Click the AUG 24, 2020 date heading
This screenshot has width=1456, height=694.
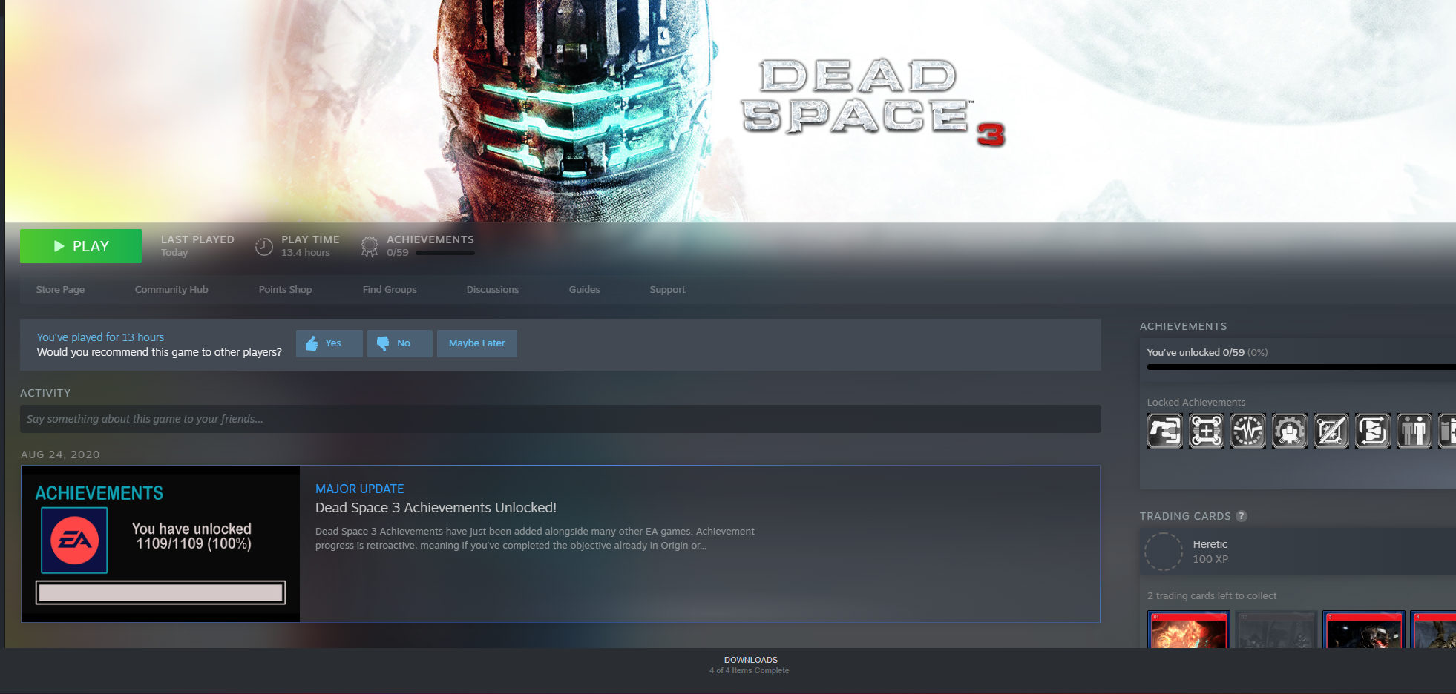click(x=60, y=455)
